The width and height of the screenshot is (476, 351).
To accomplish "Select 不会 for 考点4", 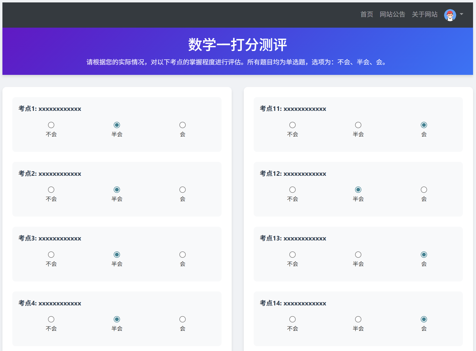I will click(51, 319).
